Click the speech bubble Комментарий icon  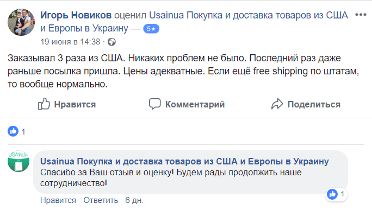pyautogui.click(x=154, y=104)
